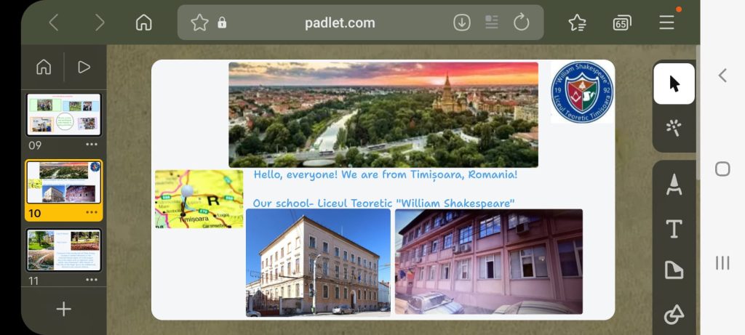Choose the pen drawing tool
This screenshot has height=335, width=745.
coord(674,185)
